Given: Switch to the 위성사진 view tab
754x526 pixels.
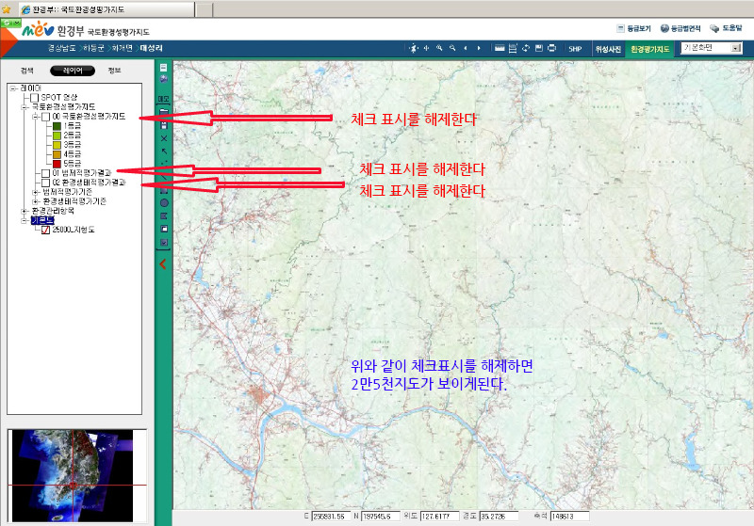Looking at the screenshot, I should coord(607,48).
